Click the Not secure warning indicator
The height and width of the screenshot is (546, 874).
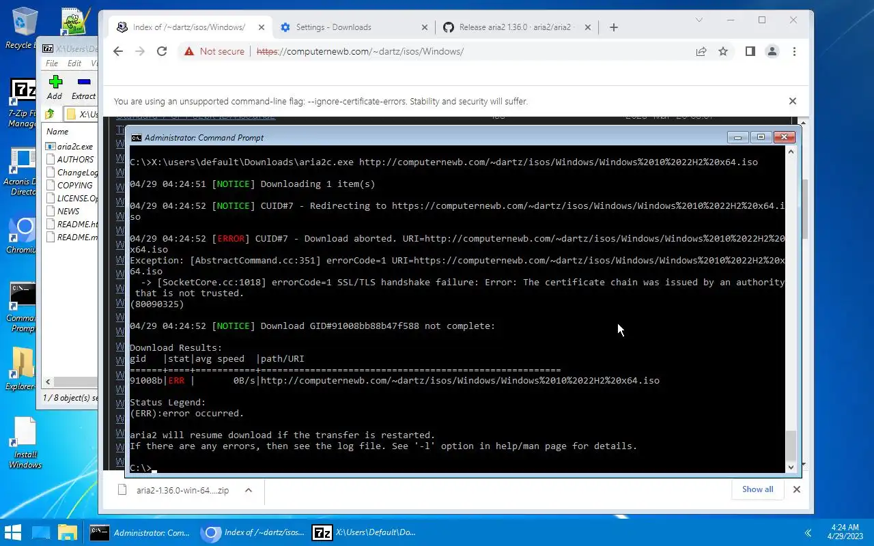pos(214,51)
